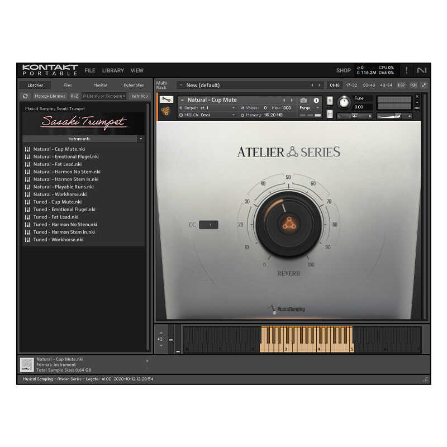The image size is (447, 447).
Task: Toggle the A-Z library sorting
Action: (x=74, y=96)
